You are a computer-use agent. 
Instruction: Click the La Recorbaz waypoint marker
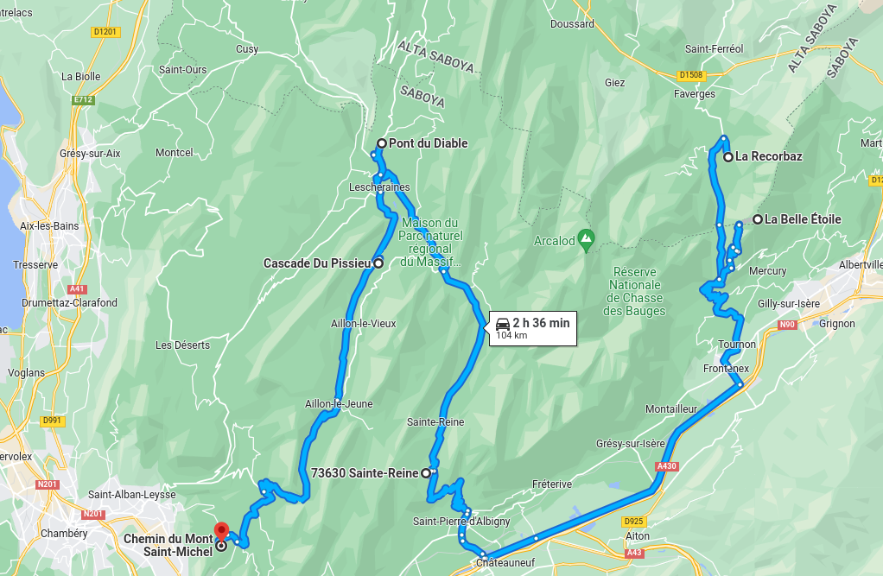pos(728,157)
